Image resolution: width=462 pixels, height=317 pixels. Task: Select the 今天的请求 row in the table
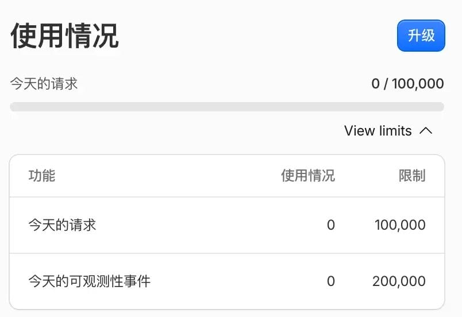pyautogui.click(x=227, y=225)
